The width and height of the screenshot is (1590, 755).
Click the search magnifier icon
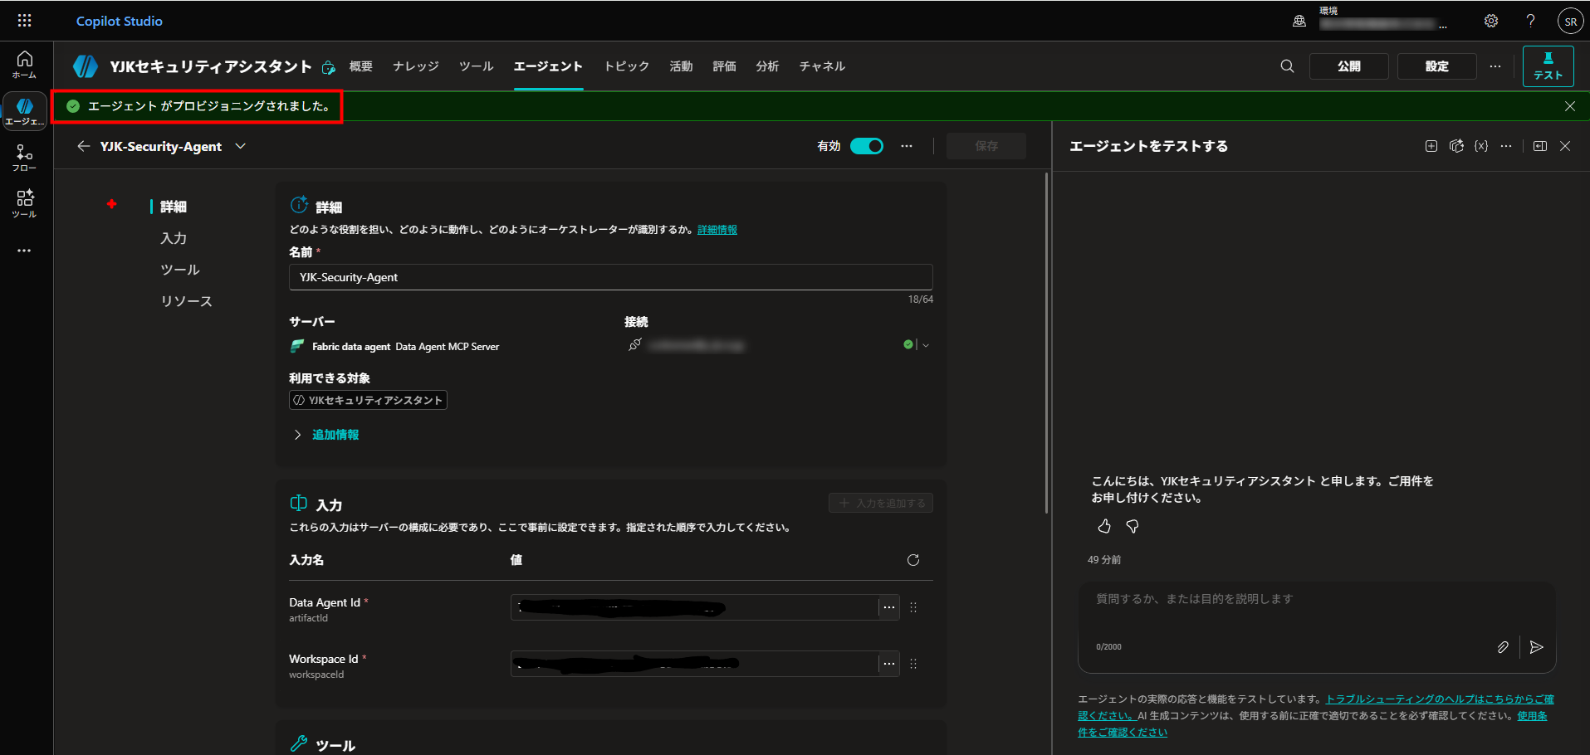coord(1287,66)
